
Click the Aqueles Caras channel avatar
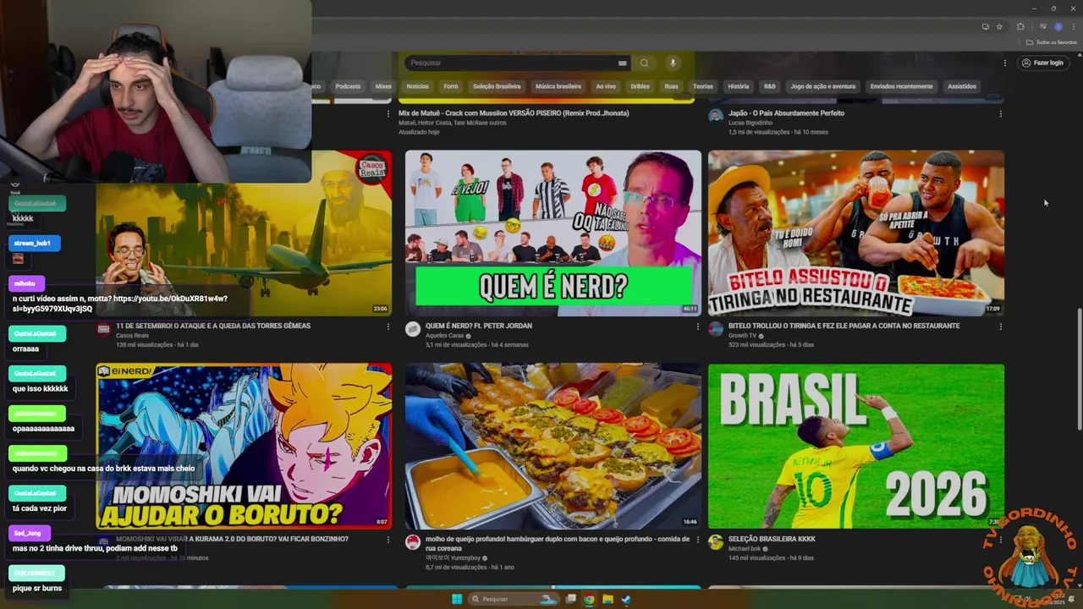tap(413, 329)
